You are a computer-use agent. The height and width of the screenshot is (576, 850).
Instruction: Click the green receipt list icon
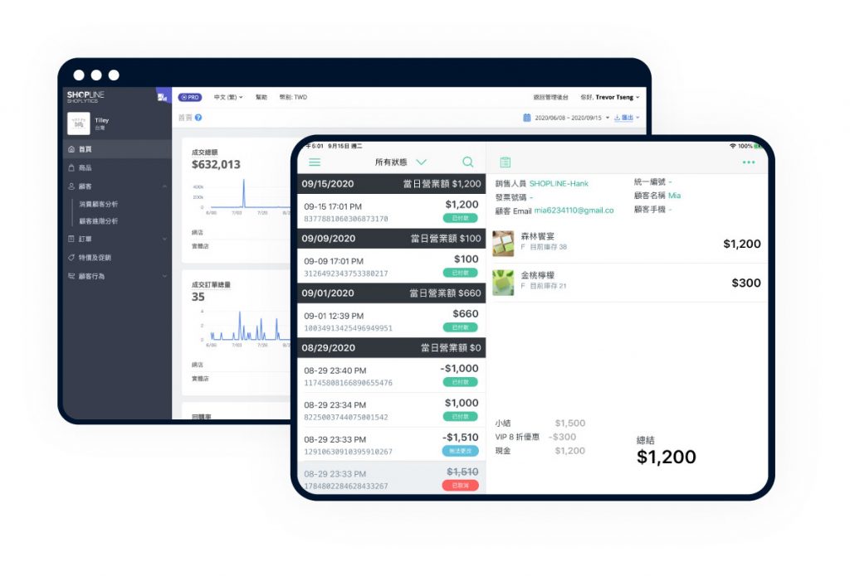click(506, 162)
